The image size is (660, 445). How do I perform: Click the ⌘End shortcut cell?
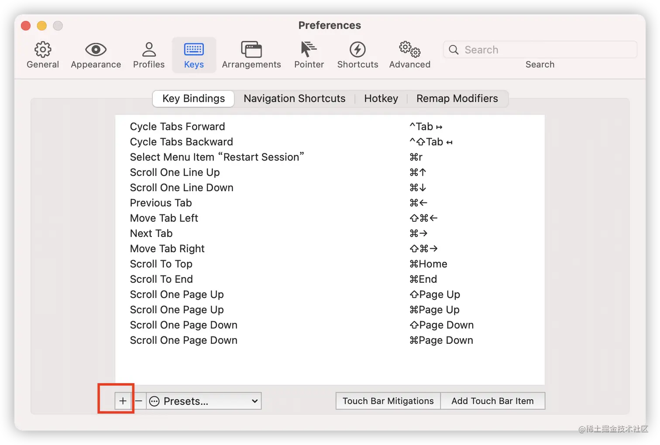click(x=423, y=279)
